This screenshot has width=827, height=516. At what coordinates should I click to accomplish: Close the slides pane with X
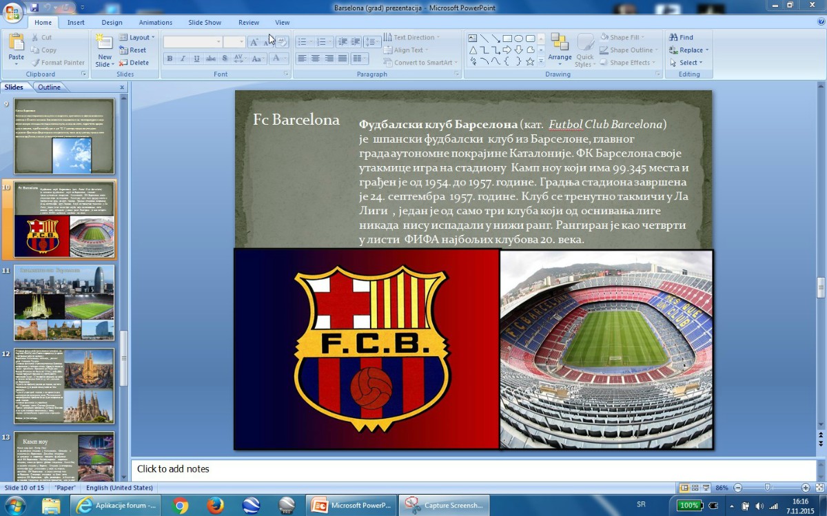(x=122, y=87)
